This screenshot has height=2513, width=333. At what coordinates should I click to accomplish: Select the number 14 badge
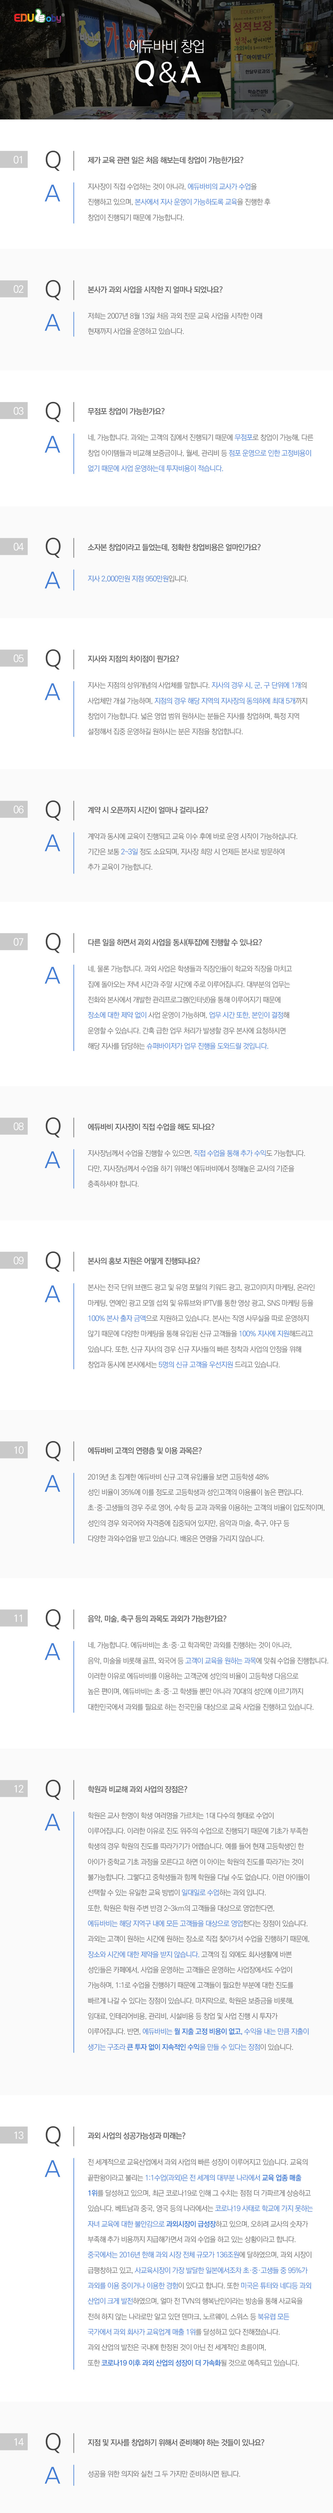tap(18, 2442)
